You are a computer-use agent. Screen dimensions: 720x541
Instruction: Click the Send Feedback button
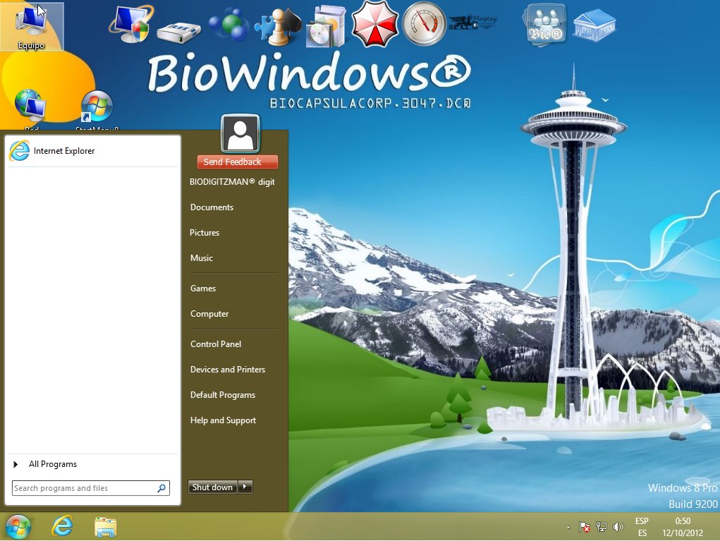point(237,162)
